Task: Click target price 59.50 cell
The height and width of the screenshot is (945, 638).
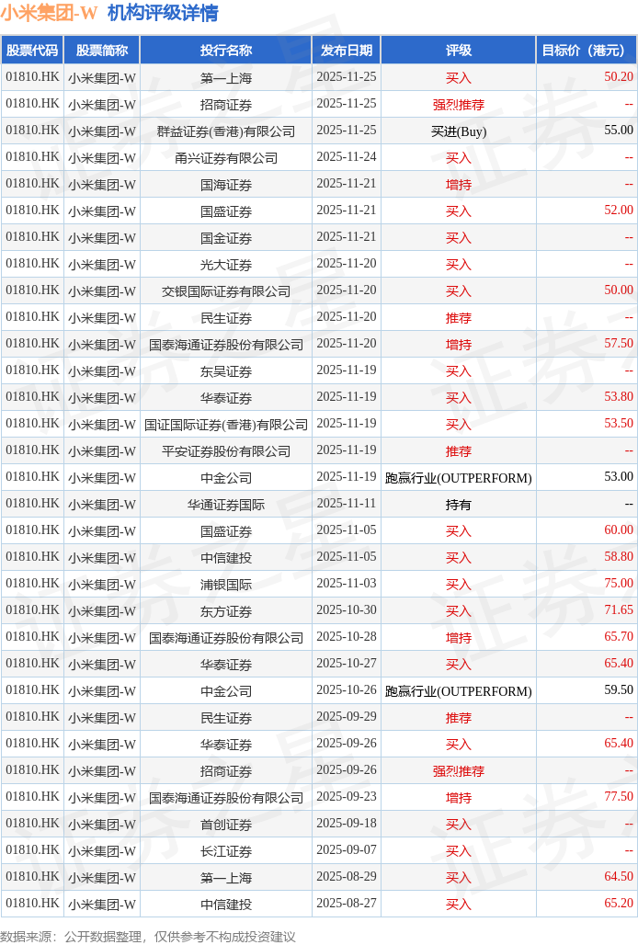Action: (587, 690)
